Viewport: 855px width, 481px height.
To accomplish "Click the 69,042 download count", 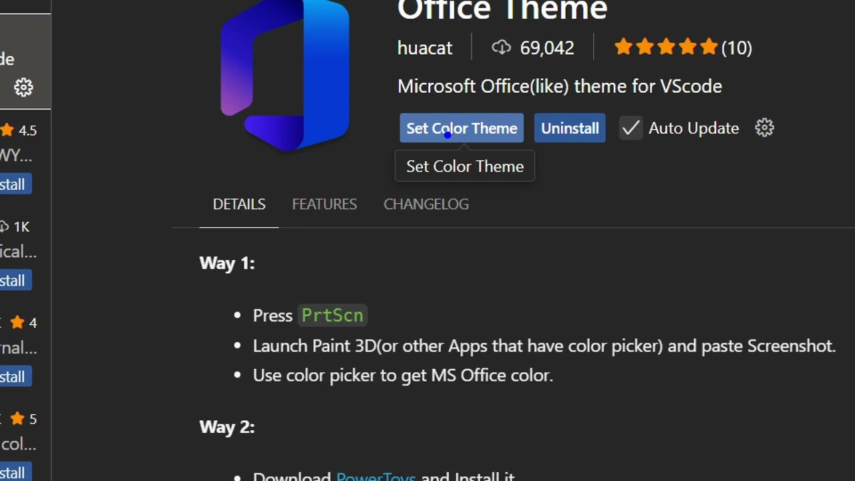I will click(547, 47).
